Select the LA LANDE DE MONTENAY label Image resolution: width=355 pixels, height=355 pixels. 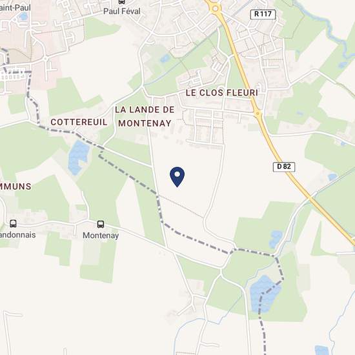[x=145, y=116]
